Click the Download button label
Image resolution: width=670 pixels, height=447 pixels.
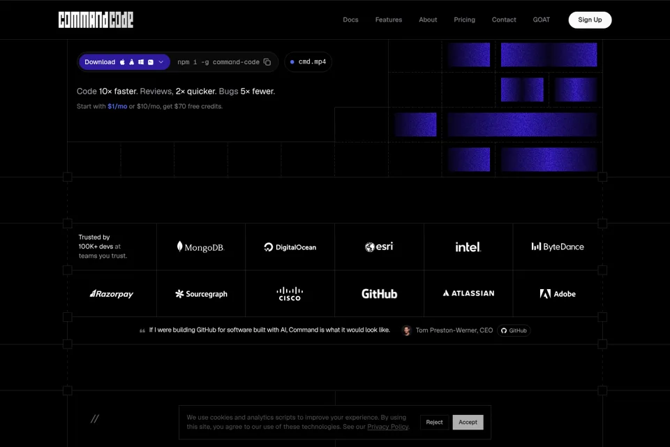pyautogui.click(x=100, y=62)
